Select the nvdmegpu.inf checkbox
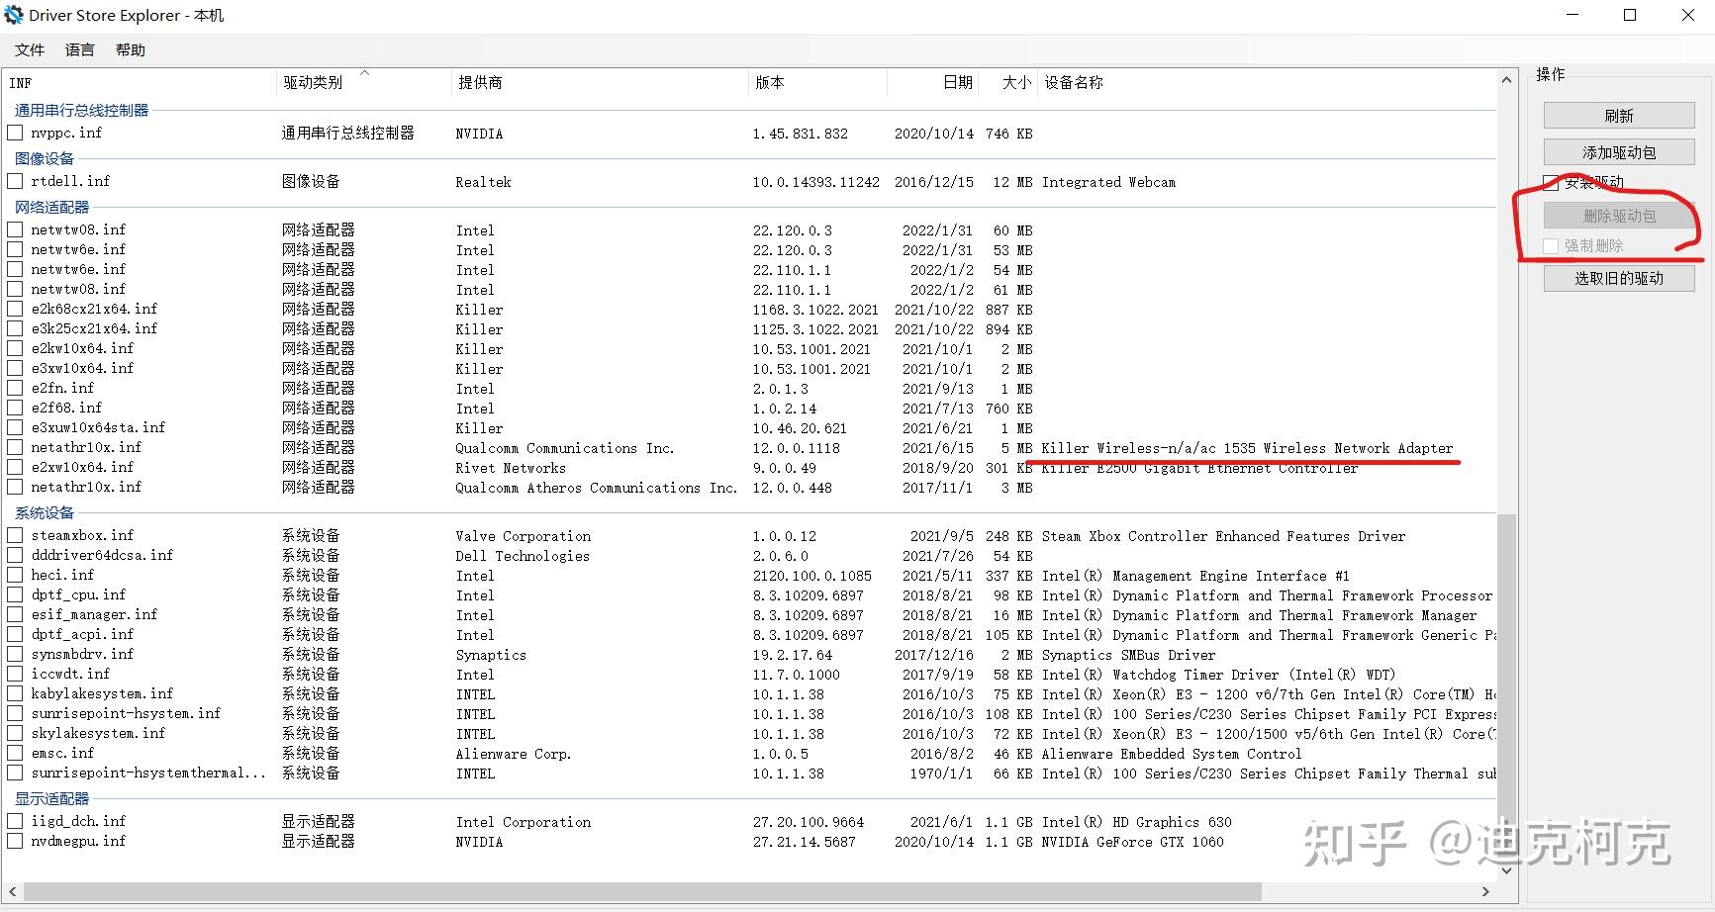This screenshot has width=1715, height=912. tap(15, 841)
